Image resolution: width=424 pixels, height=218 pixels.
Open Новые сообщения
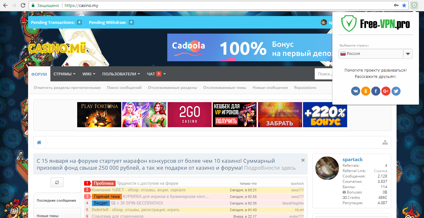pos(270,88)
